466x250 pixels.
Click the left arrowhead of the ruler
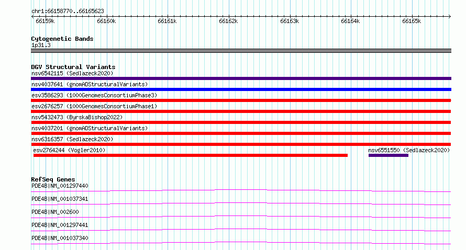[x=32, y=16]
